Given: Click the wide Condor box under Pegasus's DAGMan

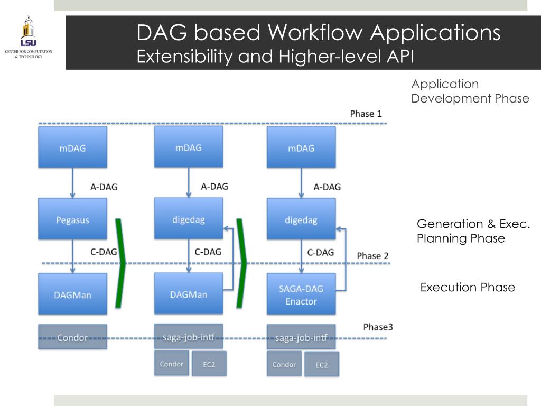Looking at the screenshot, I should point(72,337).
